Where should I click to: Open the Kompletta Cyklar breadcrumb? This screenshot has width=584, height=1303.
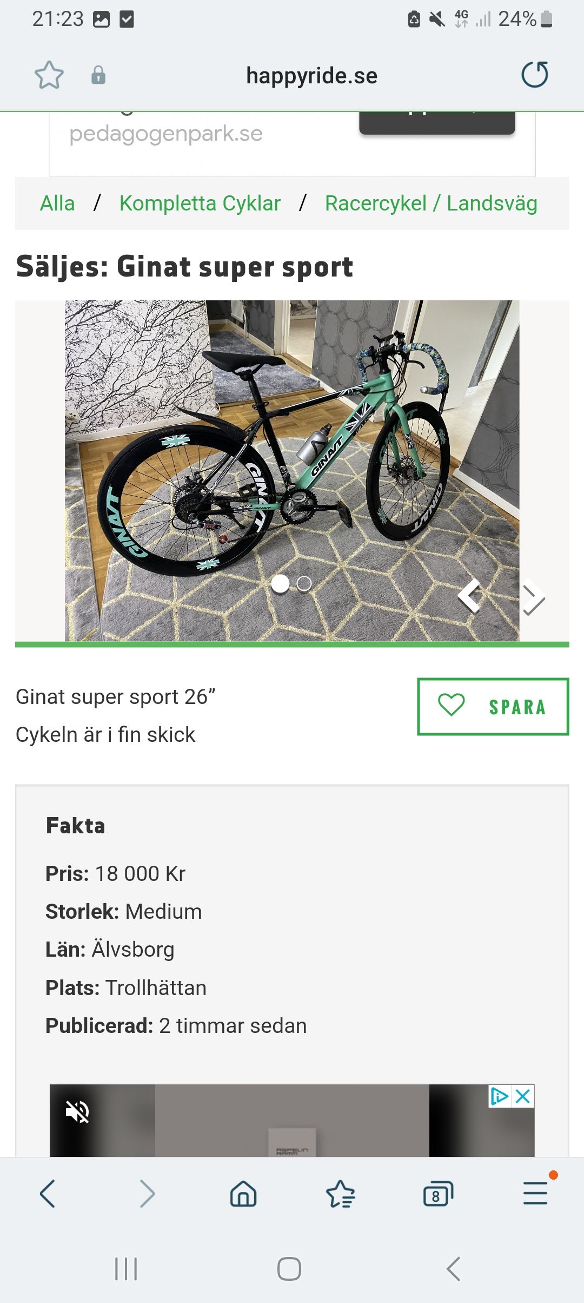click(200, 203)
